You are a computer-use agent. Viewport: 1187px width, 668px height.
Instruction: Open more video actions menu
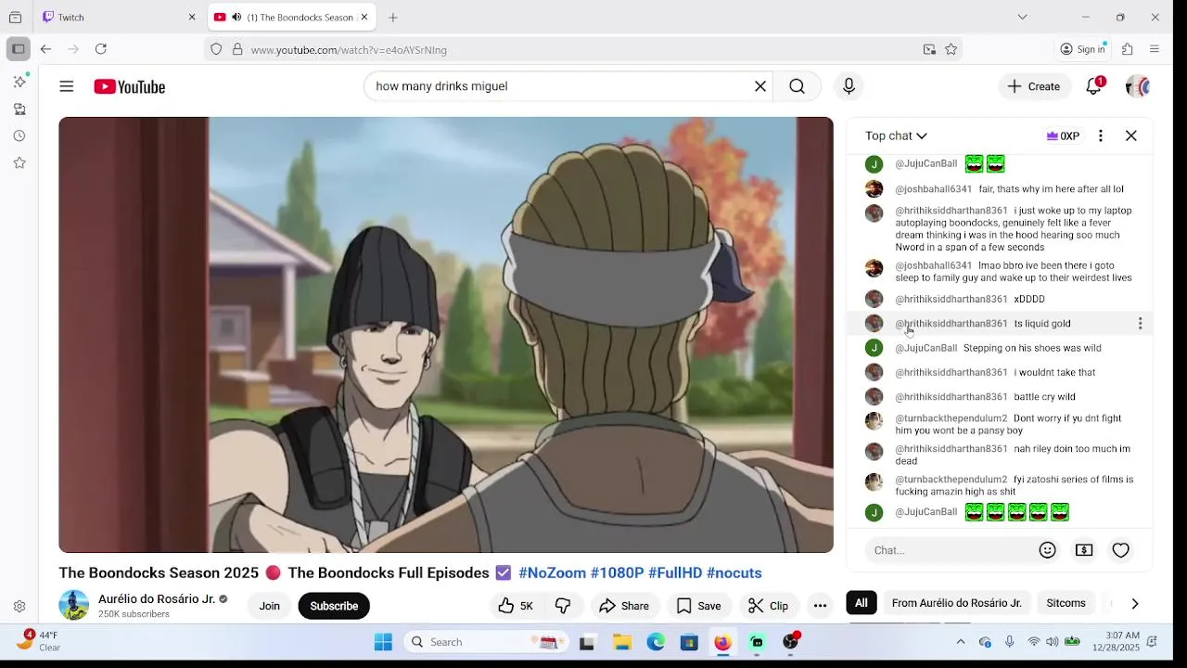click(820, 606)
